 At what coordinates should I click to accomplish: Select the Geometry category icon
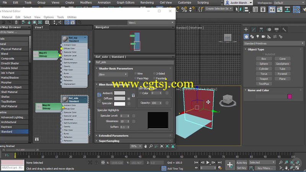[x=246, y=37]
